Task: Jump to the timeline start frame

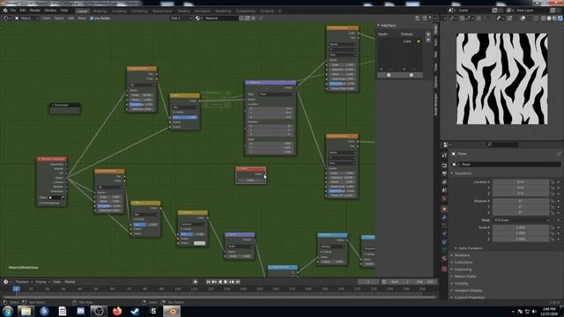Action: coord(208,282)
